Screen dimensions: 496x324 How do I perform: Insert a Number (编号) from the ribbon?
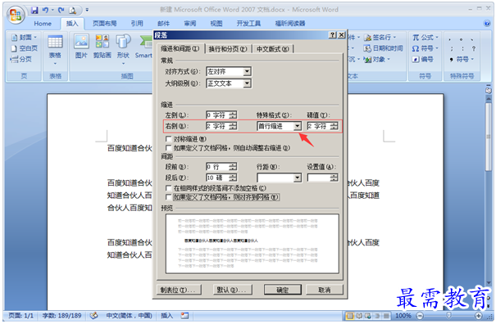(x=422, y=59)
